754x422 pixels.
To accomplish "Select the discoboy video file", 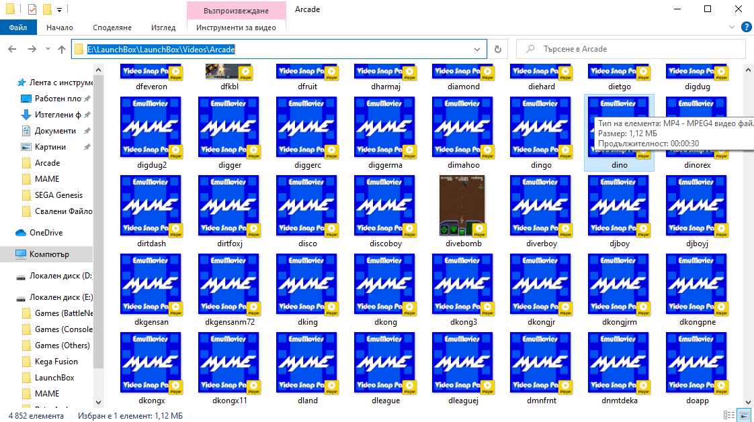I will point(385,212).
